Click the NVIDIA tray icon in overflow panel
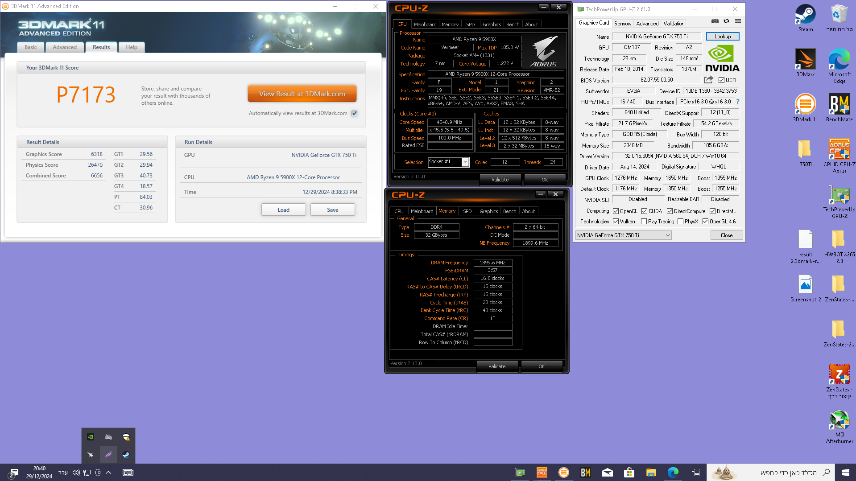The width and height of the screenshot is (856, 481). [x=91, y=437]
